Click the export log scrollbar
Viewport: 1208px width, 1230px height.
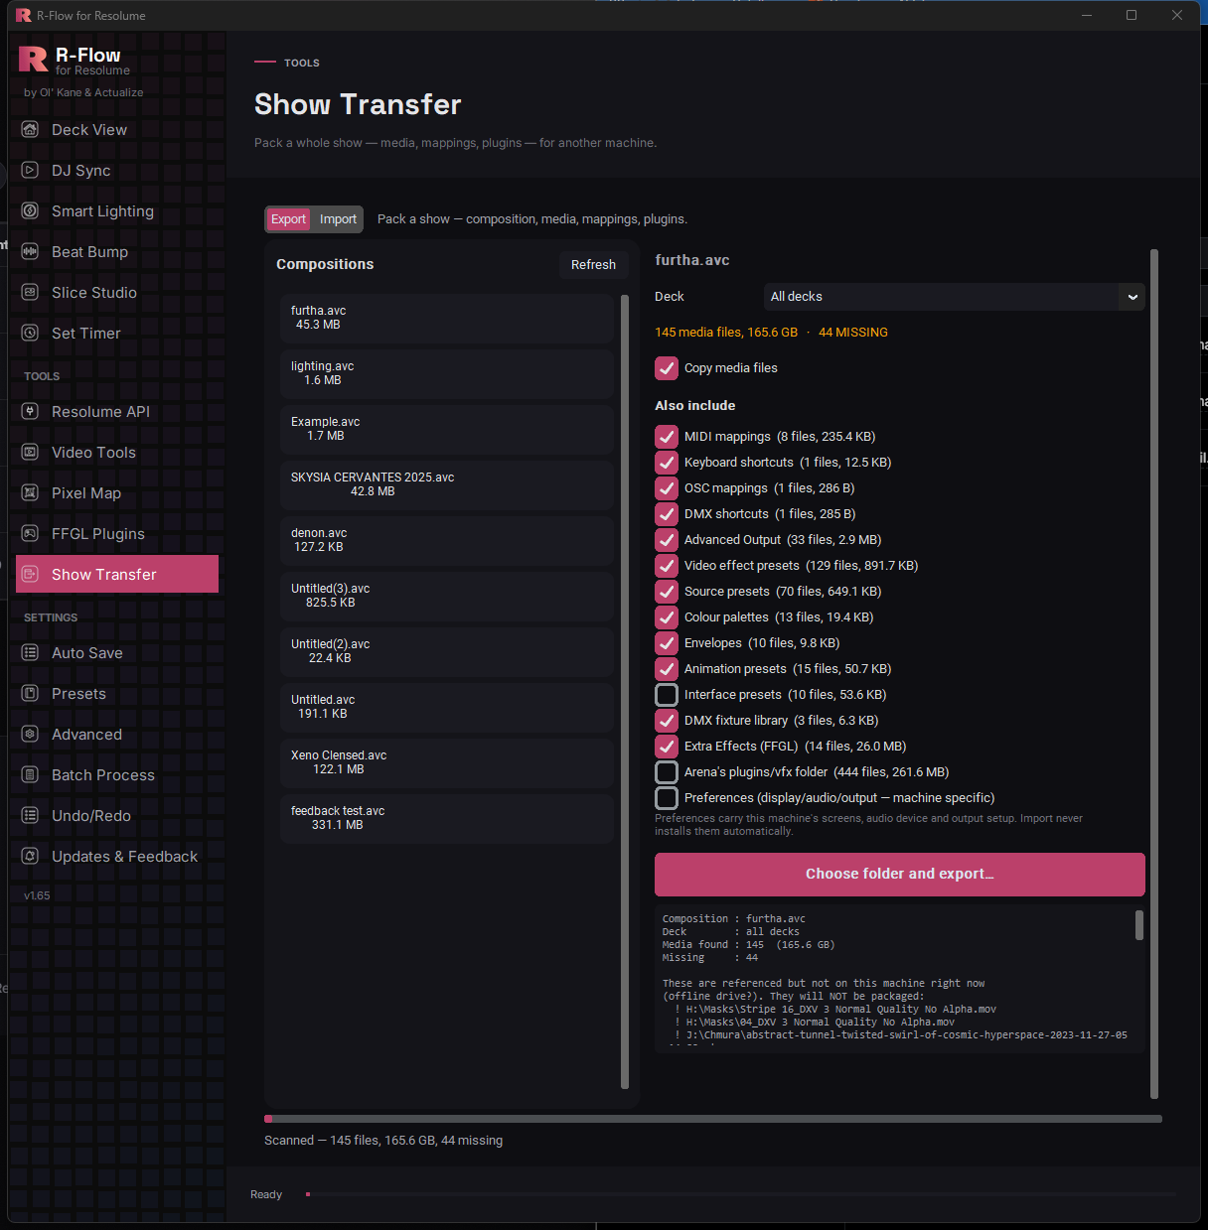(1139, 925)
